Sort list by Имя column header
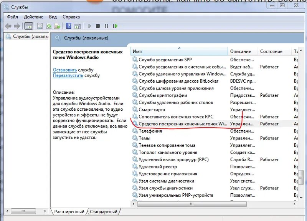The height and width of the screenshot is (221, 307). pyautogui.click(x=179, y=52)
